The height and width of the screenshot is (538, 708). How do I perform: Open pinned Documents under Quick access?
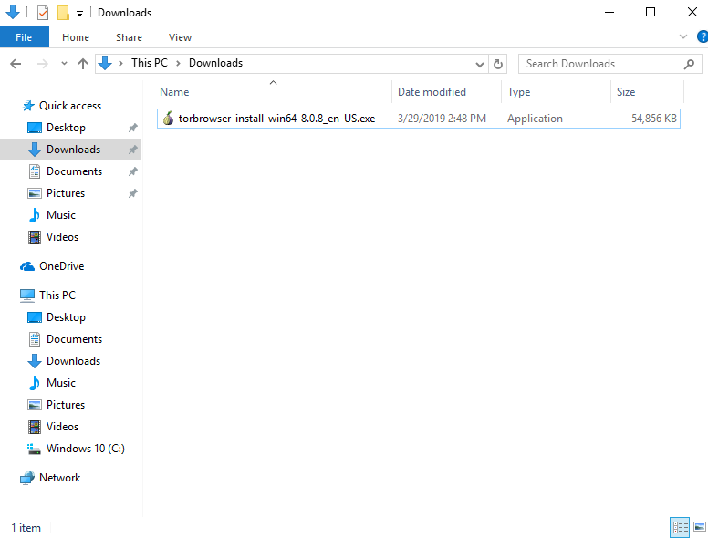tap(74, 171)
